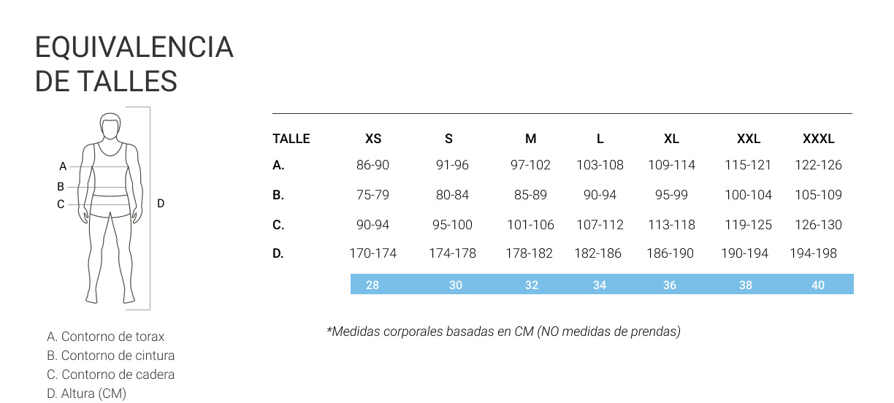This screenshot has height=403, width=894.
Task: Click the 'Medidas corporales' footnote text
Action: [x=504, y=331]
